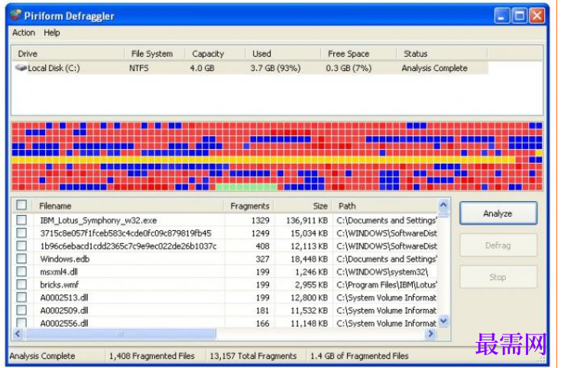561x368 pixels.
Task: Click the yellow band in the drive map
Action: (x=264, y=160)
